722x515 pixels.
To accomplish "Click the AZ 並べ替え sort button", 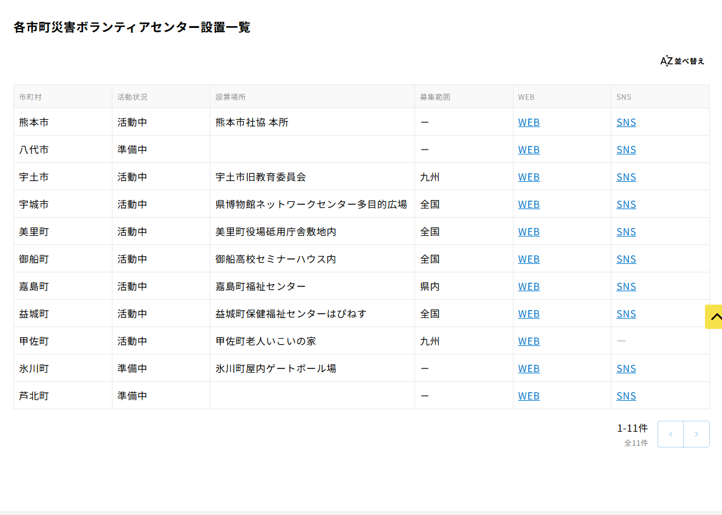I will (x=682, y=61).
